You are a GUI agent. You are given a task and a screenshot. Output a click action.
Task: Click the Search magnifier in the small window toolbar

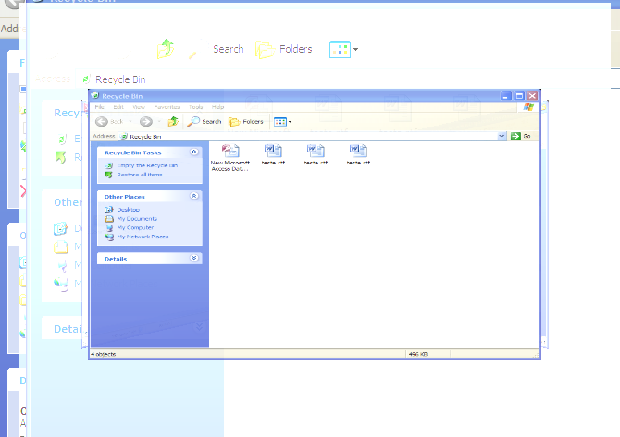pyautogui.click(x=193, y=121)
